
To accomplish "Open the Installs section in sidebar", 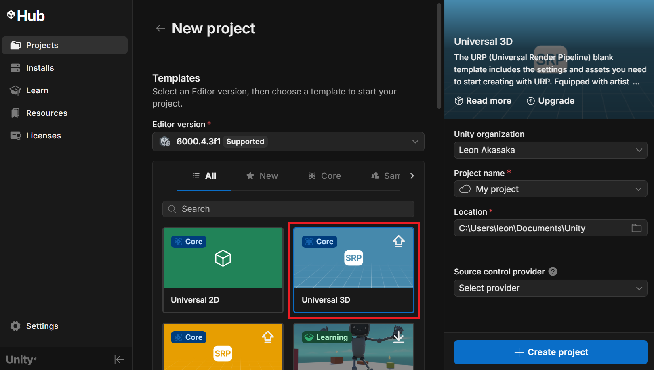I will coord(40,68).
